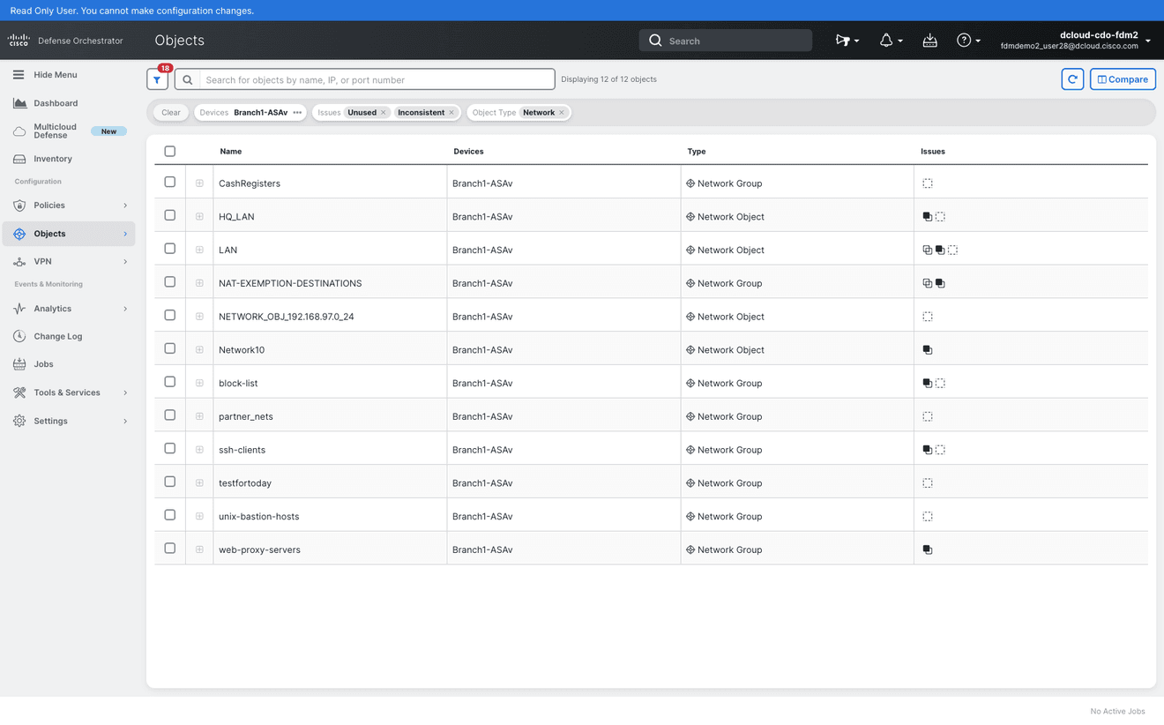Image resolution: width=1164 pixels, height=725 pixels.
Task: Expand the Analytics submenu chevron
Action: [125, 309]
